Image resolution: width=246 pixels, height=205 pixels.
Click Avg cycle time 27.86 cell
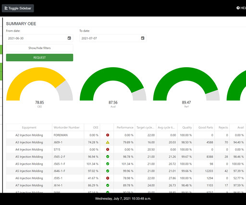point(167,178)
